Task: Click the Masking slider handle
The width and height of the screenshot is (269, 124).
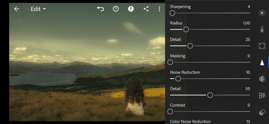Action: click(x=170, y=62)
